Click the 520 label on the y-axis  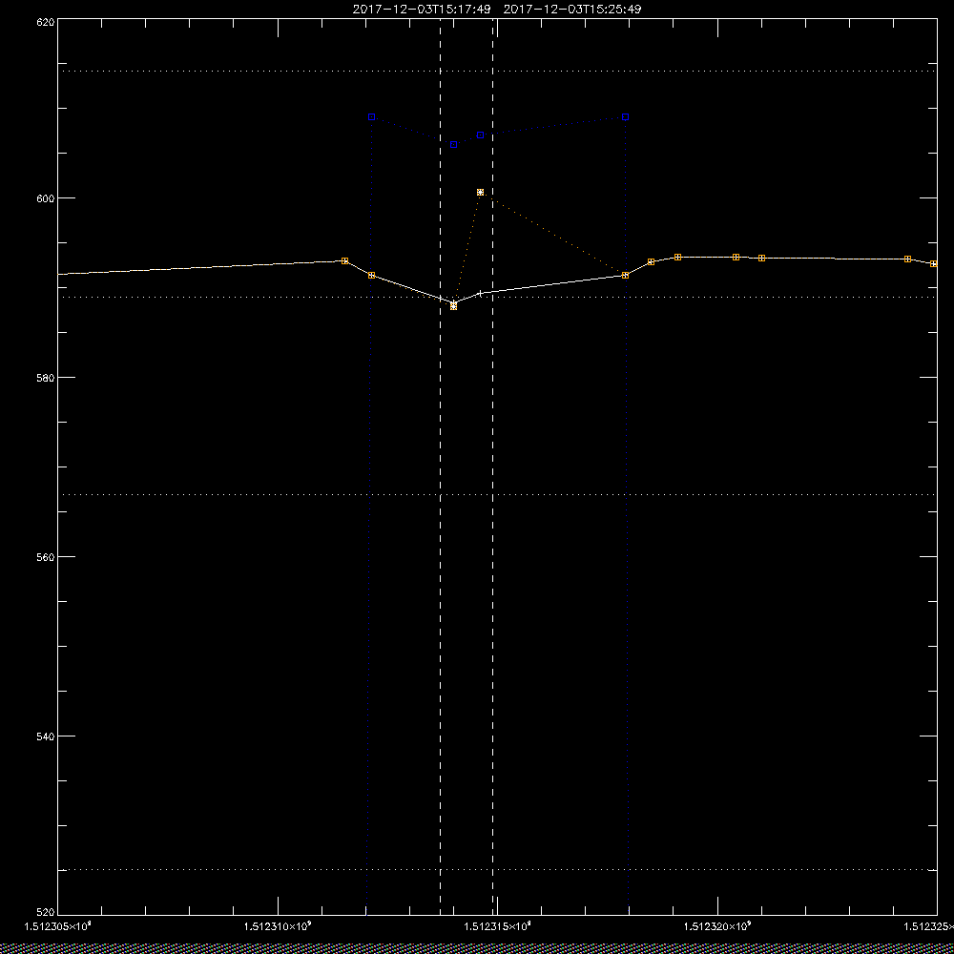coord(46,913)
